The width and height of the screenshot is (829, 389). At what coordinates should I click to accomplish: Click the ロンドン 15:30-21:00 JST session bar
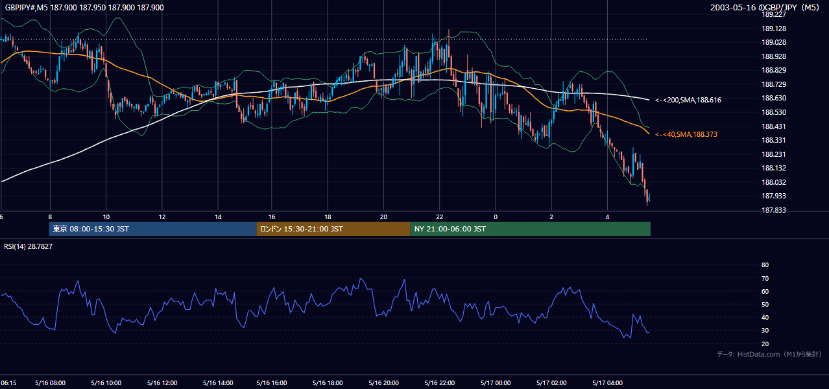[333, 229]
